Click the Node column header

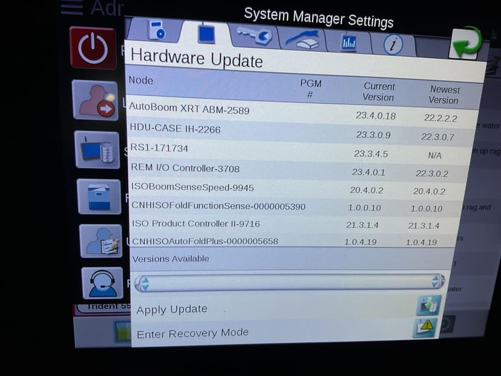click(x=141, y=80)
